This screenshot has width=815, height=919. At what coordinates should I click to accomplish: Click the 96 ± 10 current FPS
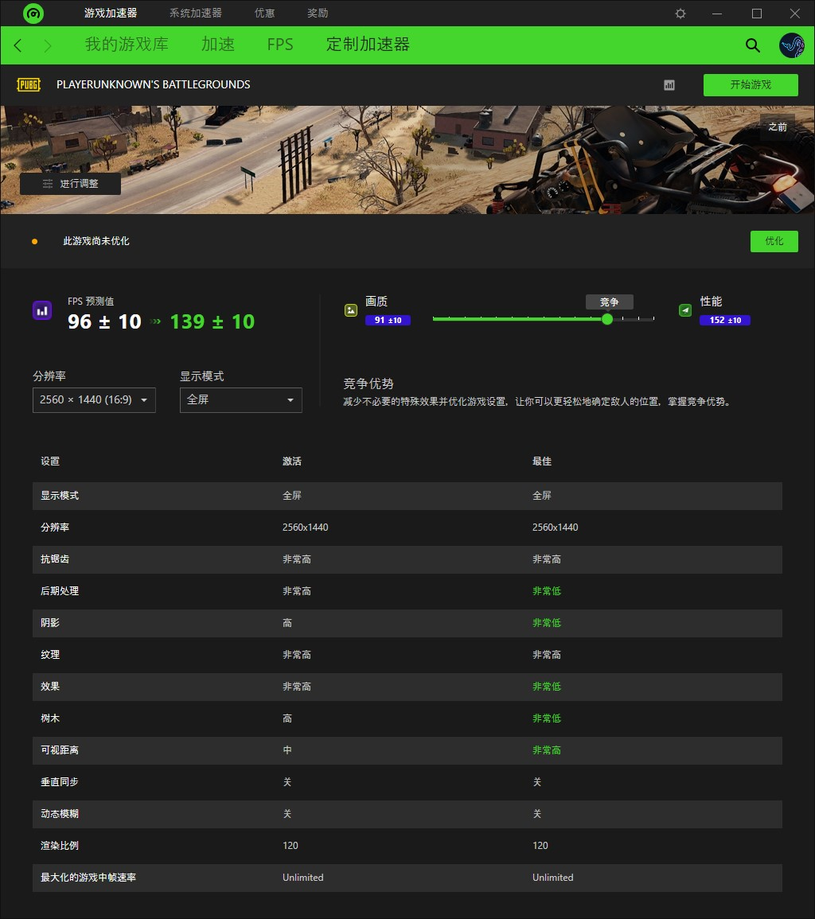tap(104, 321)
